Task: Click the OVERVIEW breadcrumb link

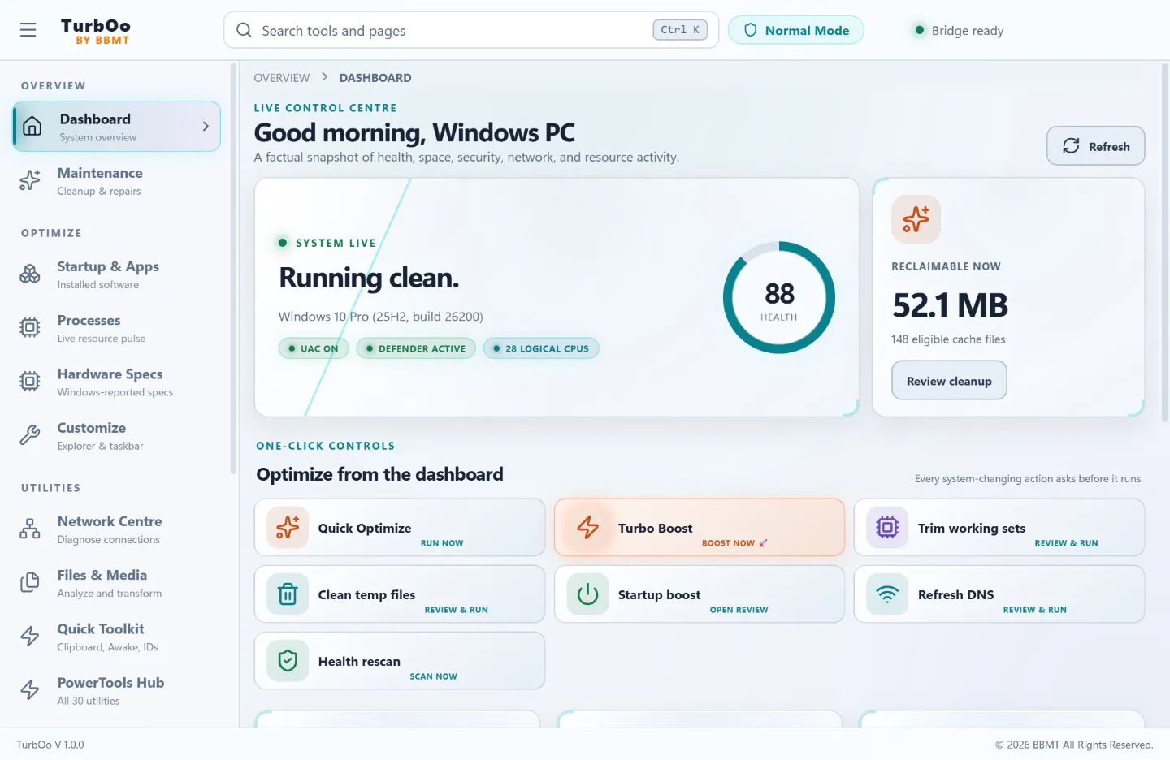Action: point(281,78)
